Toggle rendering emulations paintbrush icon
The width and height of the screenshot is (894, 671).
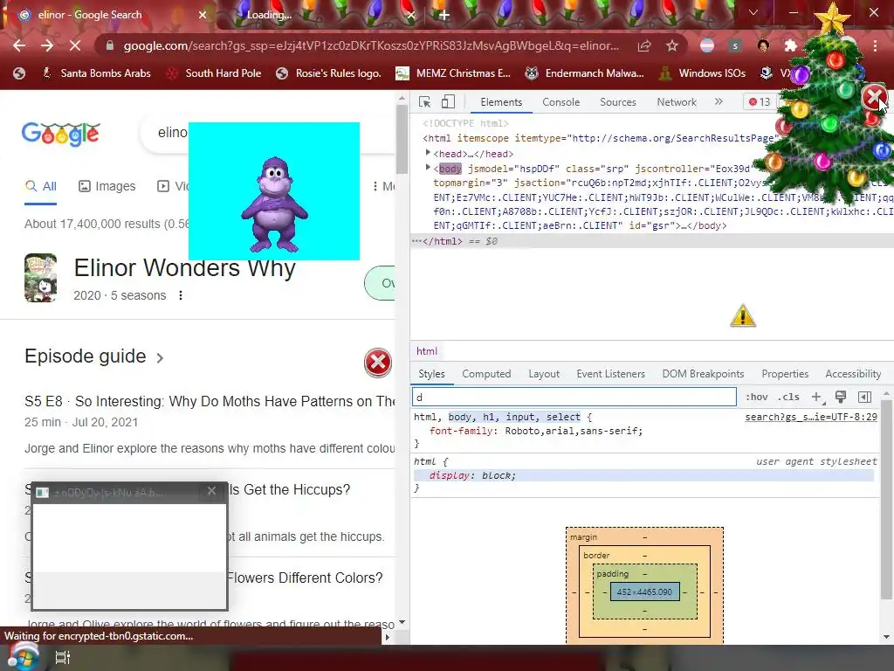pos(841,398)
